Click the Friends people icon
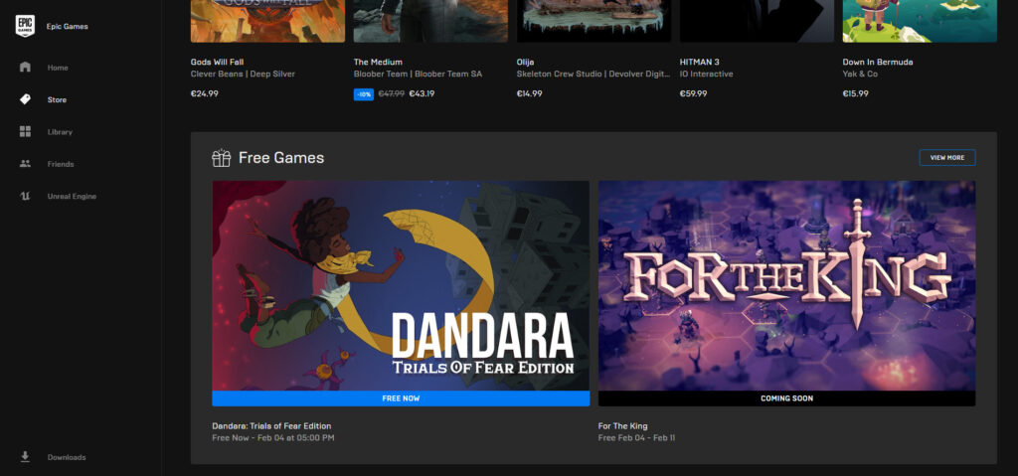 pyautogui.click(x=25, y=164)
